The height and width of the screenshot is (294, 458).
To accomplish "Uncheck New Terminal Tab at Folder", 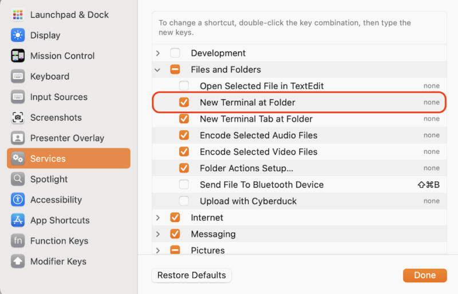I will click(184, 119).
